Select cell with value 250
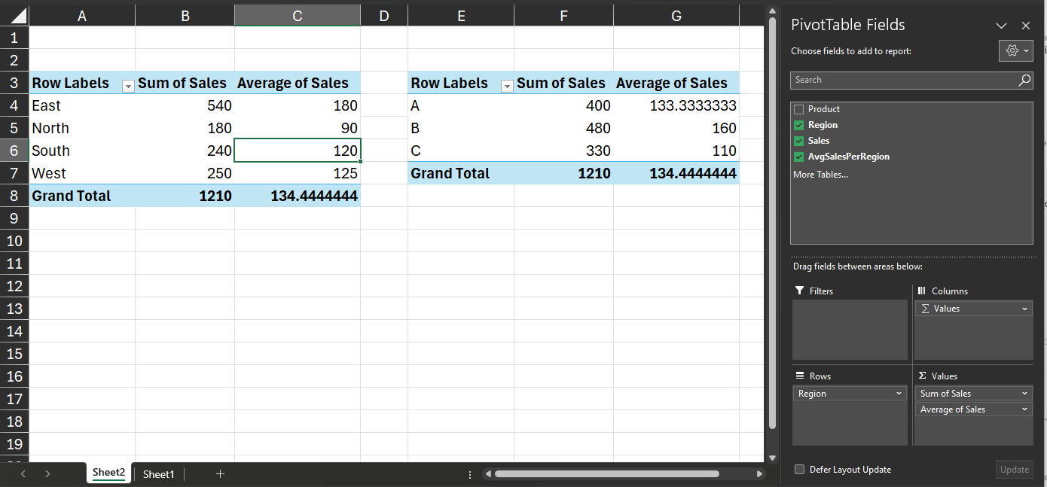Image resolution: width=1047 pixels, height=487 pixels. tap(185, 173)
